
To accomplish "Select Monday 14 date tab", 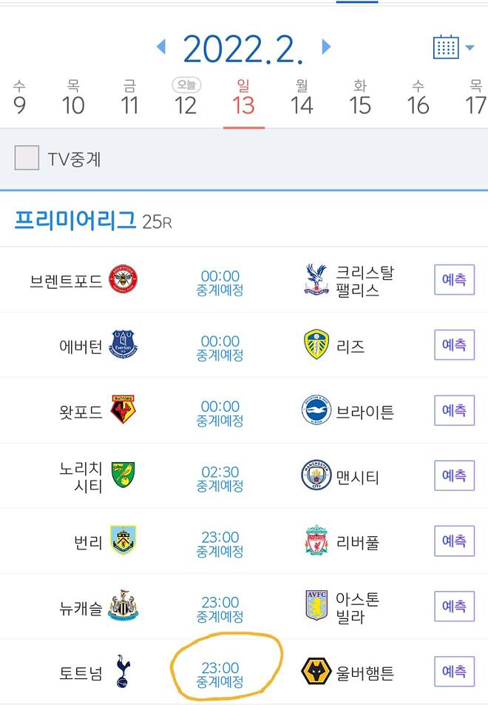I will [301, 98].
